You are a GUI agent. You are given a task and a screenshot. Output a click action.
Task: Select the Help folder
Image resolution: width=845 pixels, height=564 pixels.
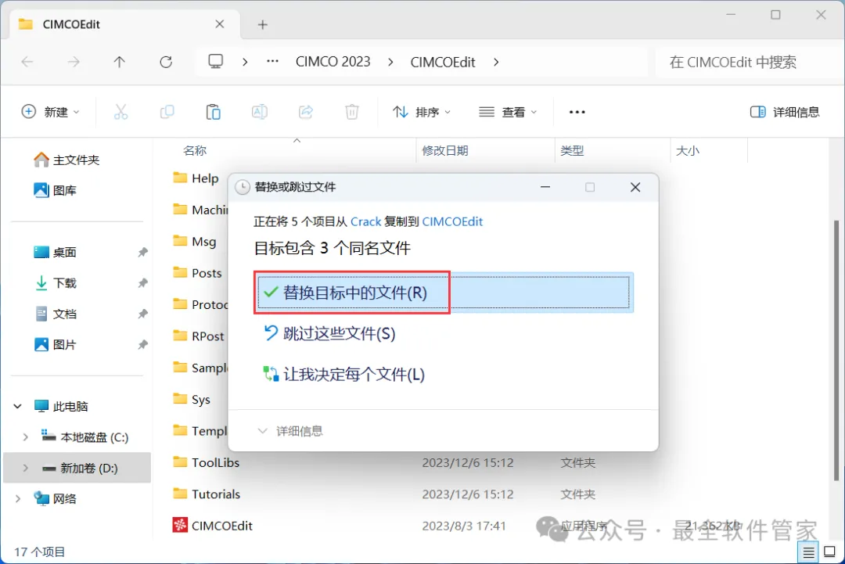(x=196, y=178)
